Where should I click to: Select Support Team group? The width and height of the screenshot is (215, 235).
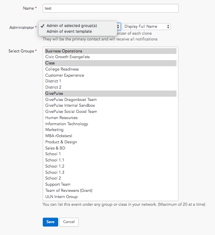(x=111, y=185)
